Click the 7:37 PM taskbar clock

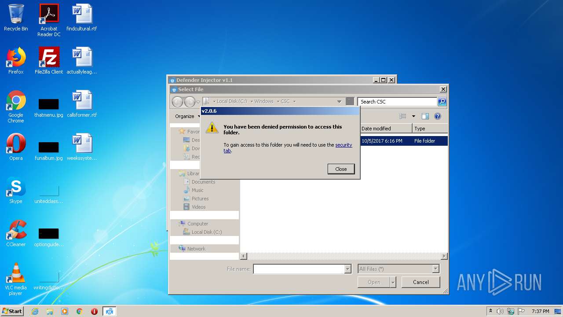(540, 311)
